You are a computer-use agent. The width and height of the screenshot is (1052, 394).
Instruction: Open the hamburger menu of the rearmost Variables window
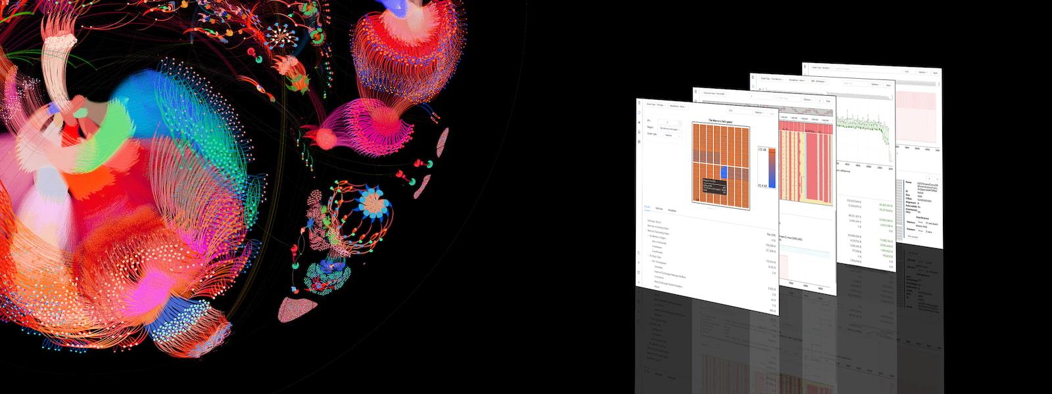point(805,66)
